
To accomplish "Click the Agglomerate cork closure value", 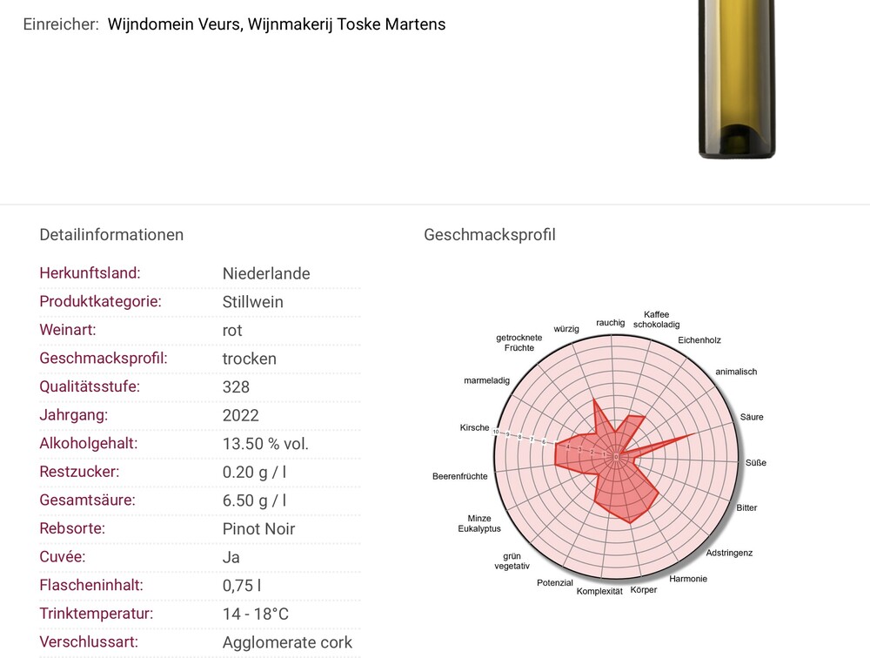I will [x=287, y=642].
